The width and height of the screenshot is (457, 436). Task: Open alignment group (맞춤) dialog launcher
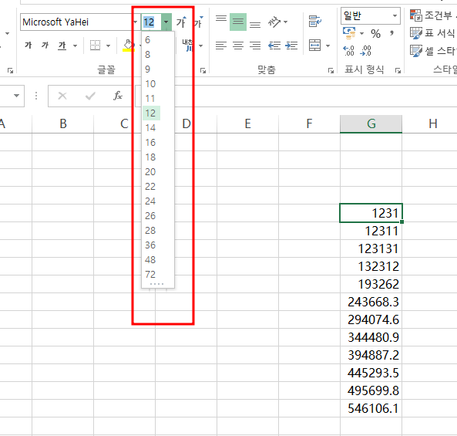click(331, 71)
